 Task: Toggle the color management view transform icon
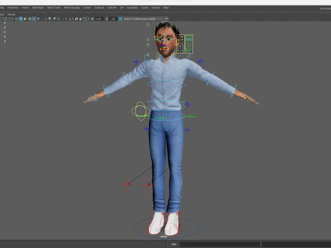tap(121, 19)
